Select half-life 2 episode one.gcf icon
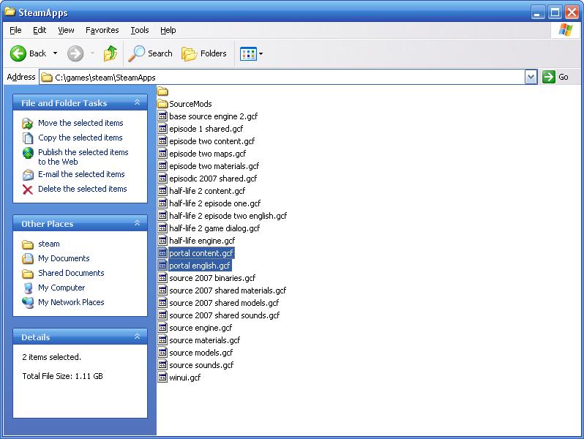The height and width of the screenshot is (439, 584). 162,203
